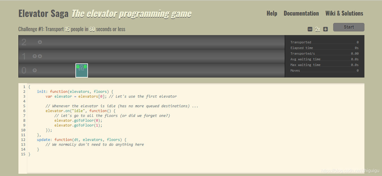
Task: Click line number 8 in gutter
Action: point(24,121)
